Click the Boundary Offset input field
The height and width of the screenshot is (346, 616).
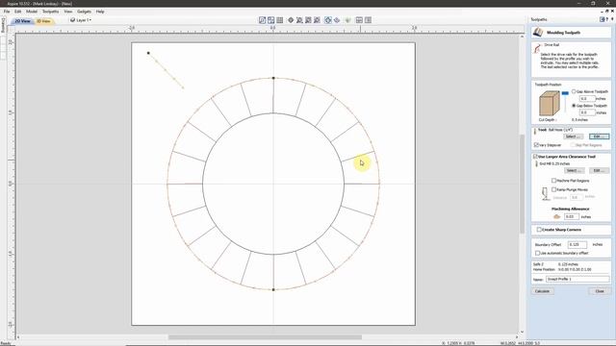click(x=577, y=244)
